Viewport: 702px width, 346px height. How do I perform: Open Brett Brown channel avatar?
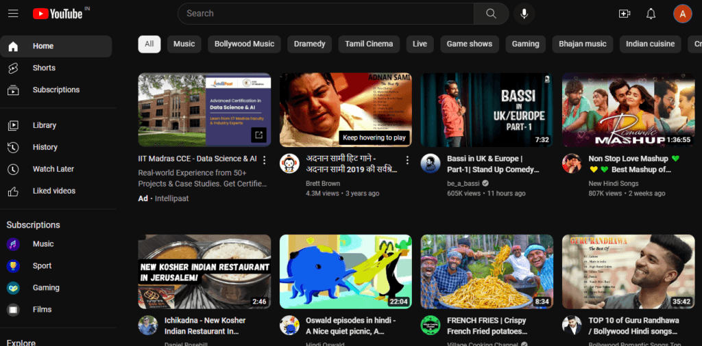(x=289, y=163)
